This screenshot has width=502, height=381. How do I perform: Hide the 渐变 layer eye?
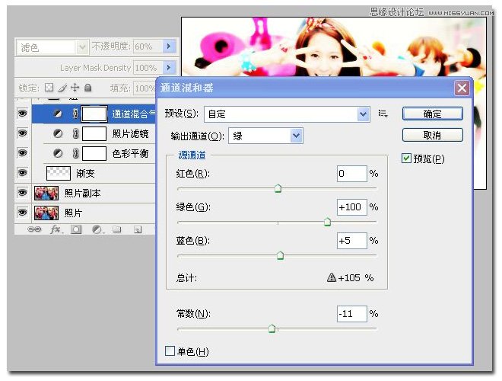[x=22, y=172]
